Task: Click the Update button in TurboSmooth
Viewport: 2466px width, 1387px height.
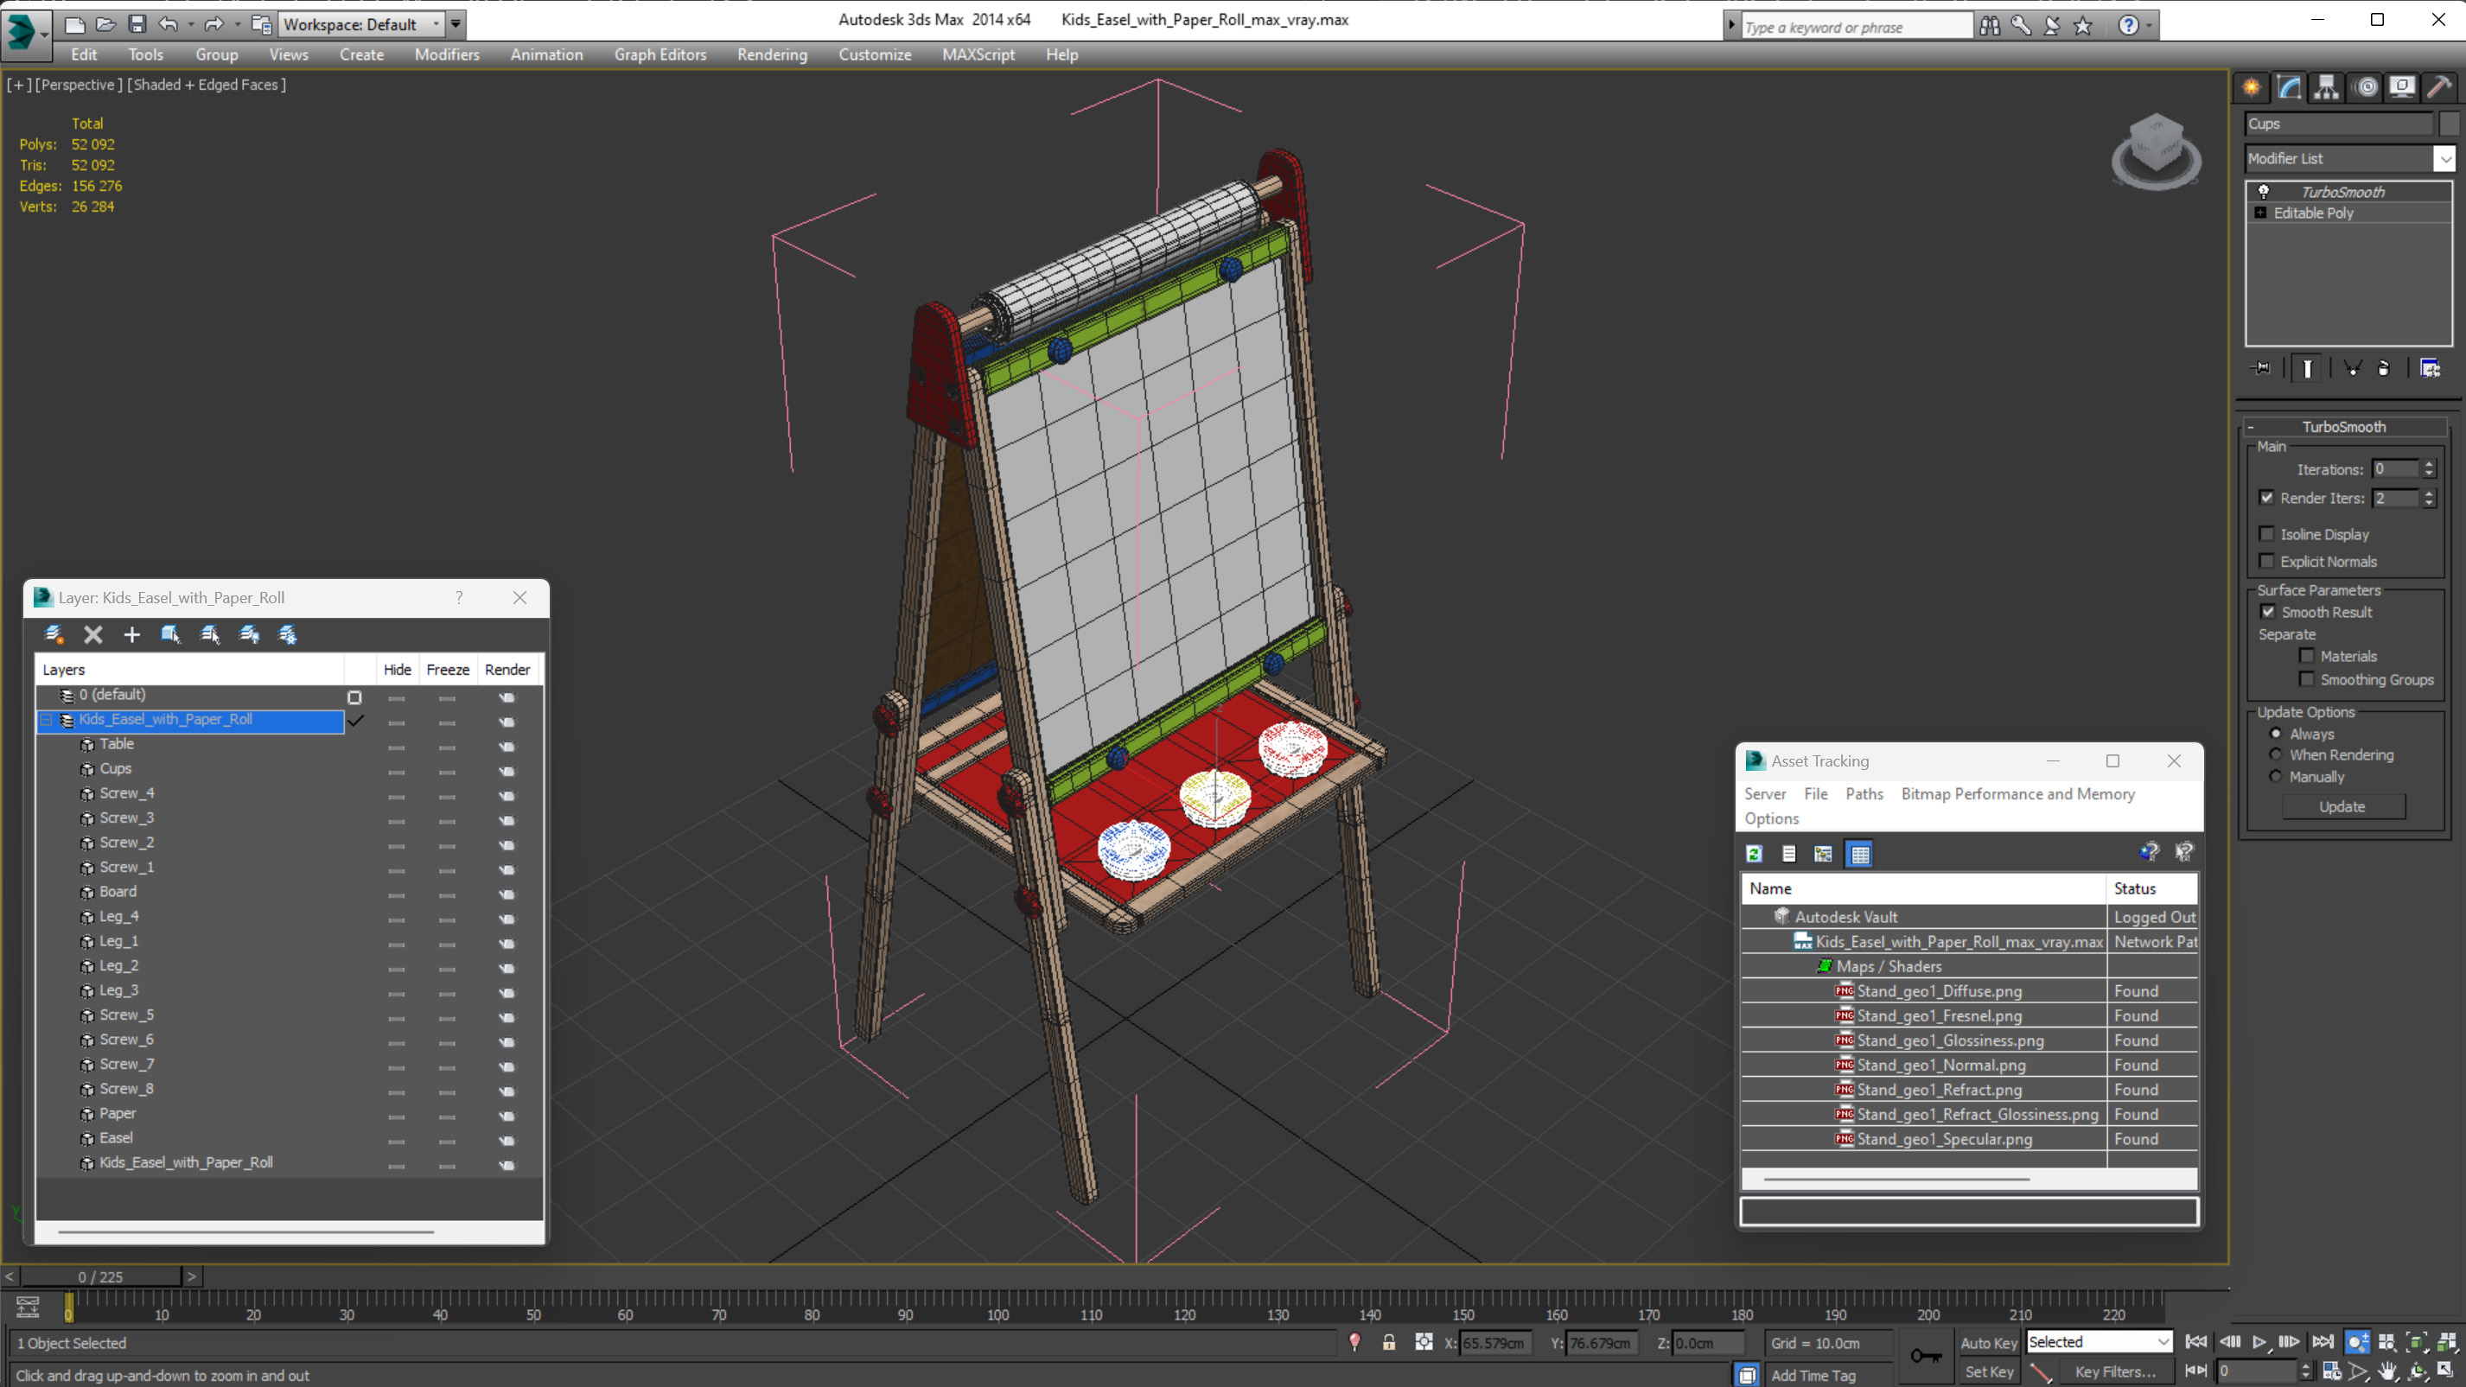Action: [x=2342, y=807]
